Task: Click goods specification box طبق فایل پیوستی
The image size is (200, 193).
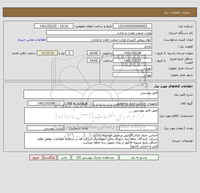Action: [x=91, y=116]
